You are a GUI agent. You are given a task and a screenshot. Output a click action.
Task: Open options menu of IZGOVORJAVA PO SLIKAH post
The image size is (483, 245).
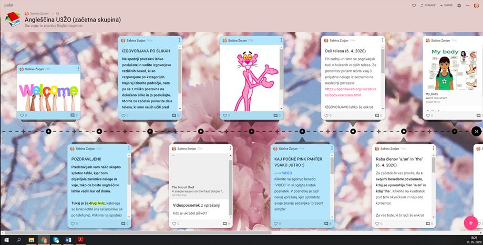point(179,40)
